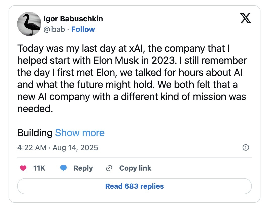The width and height of the screenshot is (266, 209).
Task: Click the Copy link text
Action: click(x=135, y=168)
